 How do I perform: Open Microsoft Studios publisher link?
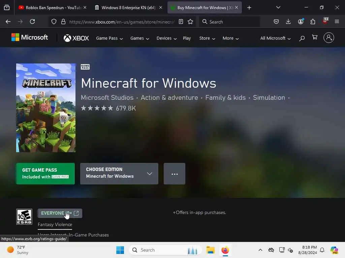107,98
